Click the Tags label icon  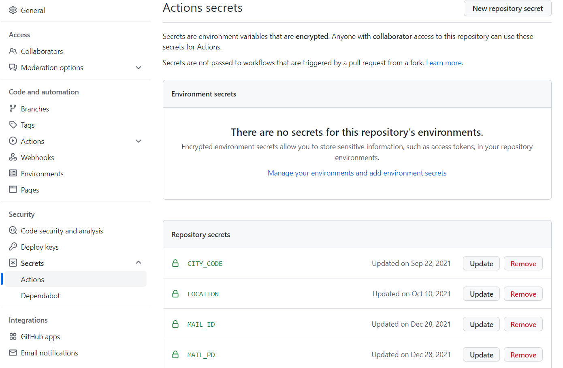(13, 125)
